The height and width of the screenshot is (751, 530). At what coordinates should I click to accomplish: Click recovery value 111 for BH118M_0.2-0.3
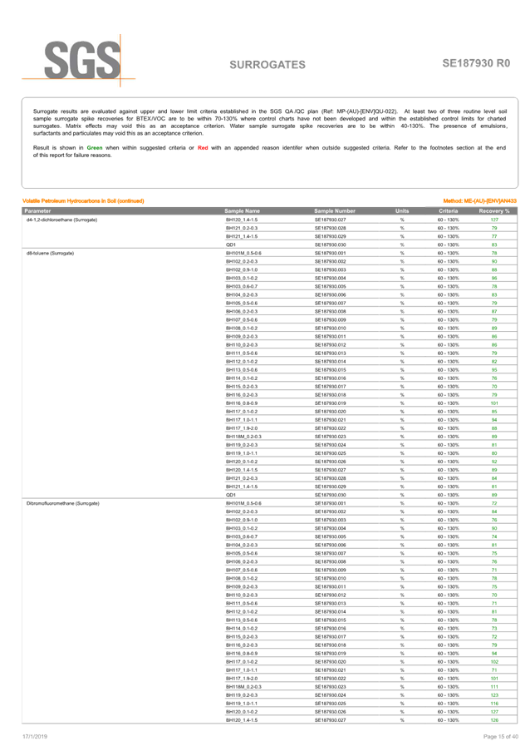[494, 687]
